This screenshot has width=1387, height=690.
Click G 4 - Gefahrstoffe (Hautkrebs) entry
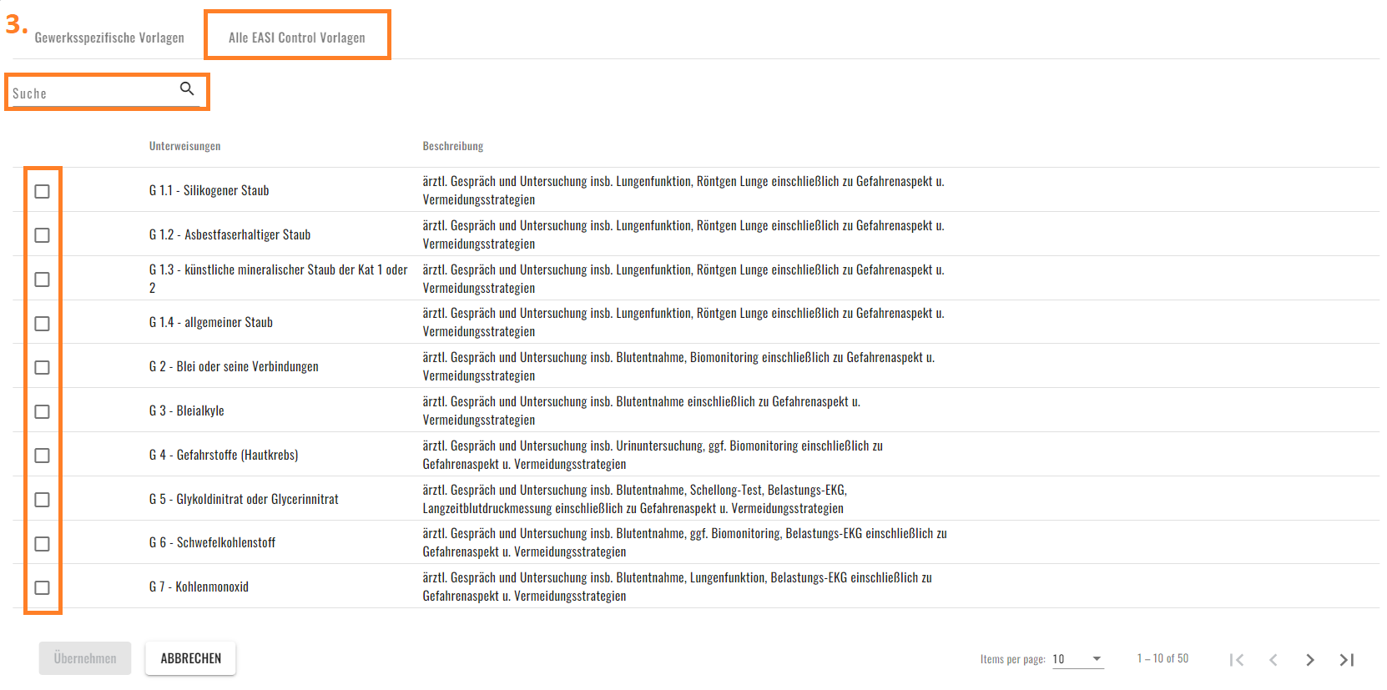pos(224,455)
